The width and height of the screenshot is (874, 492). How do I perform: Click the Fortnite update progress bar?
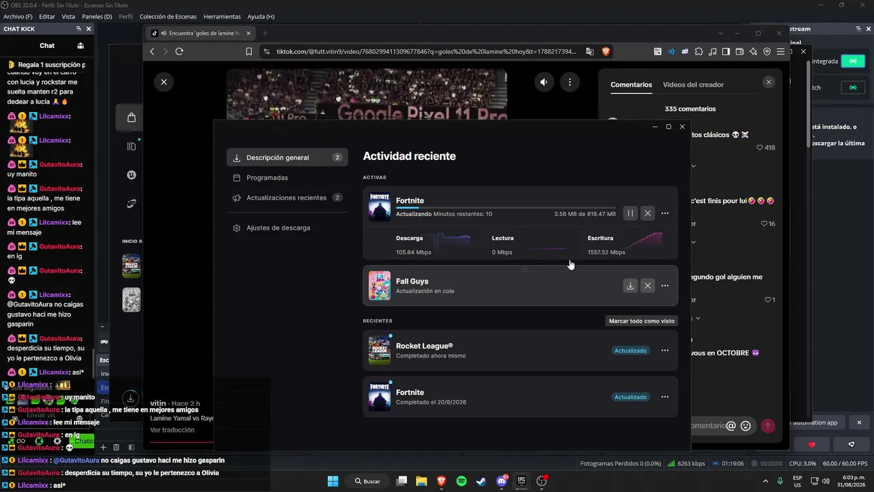click(x=505, y=207)
